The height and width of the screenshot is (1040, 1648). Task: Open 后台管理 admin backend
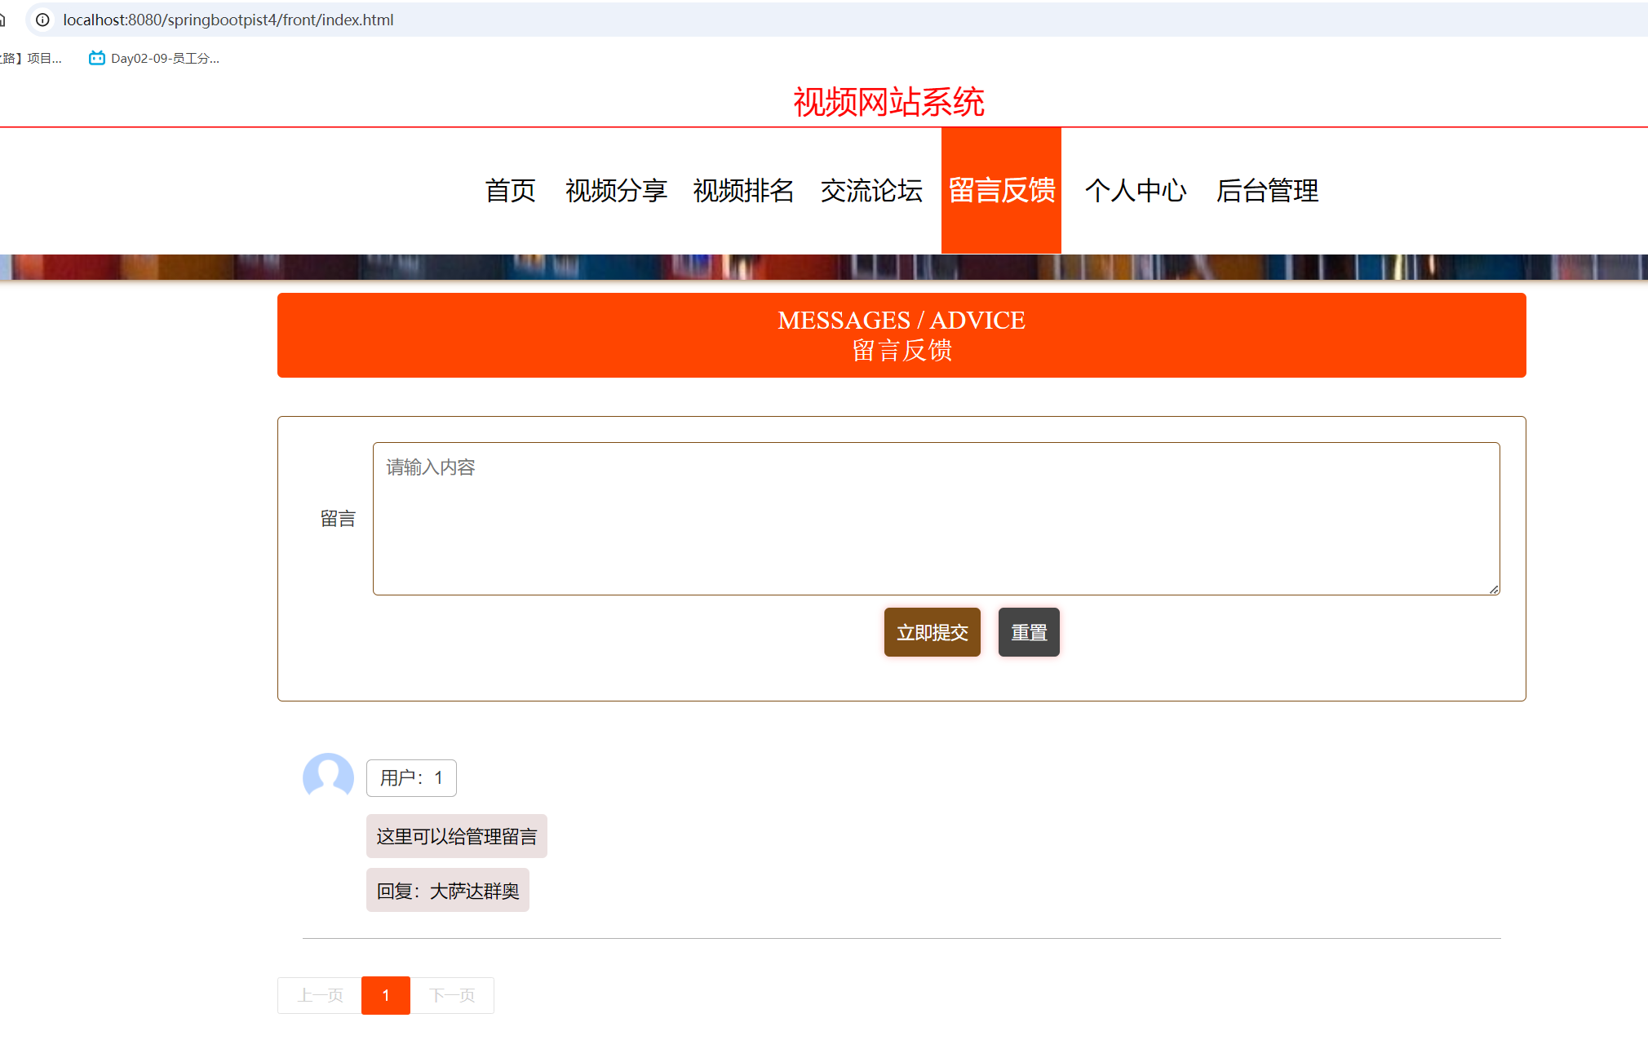(x=1266, y=191)
